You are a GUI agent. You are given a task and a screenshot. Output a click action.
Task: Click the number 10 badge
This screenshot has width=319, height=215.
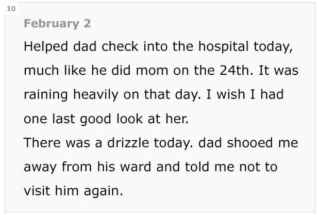click(11, 8)
